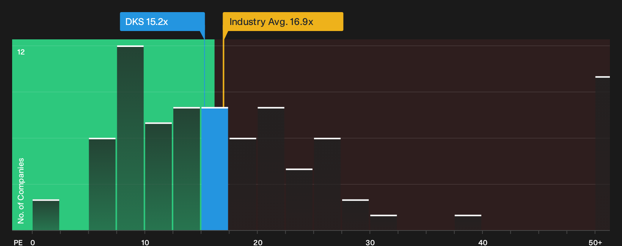Click the 30 x-axis tick label
Image resolution: width=622 pixels, height=246 pixels.
(370, 242)
